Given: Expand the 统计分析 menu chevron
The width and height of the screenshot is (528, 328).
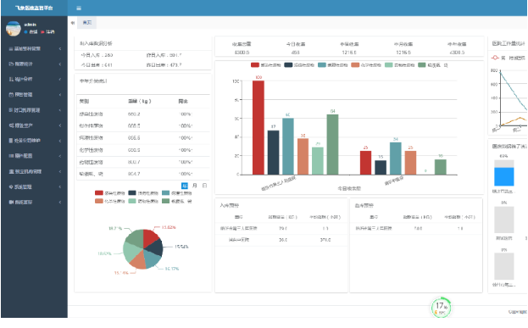Looking at the screenshot, I should pos(60,80).
